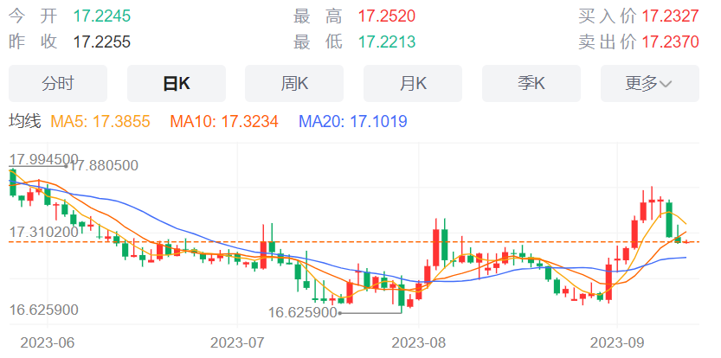Click the 2023-09 date axis label
The height and width of the screenshot is (358, 721).
coord(617,342)
